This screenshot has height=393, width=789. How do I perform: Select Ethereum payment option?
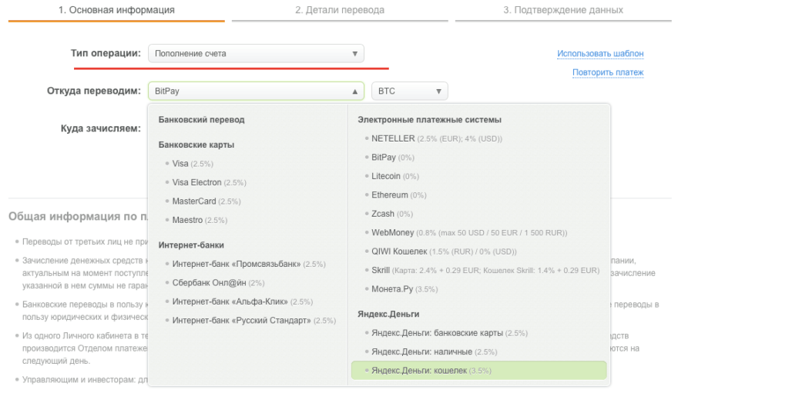coord(389,195)
